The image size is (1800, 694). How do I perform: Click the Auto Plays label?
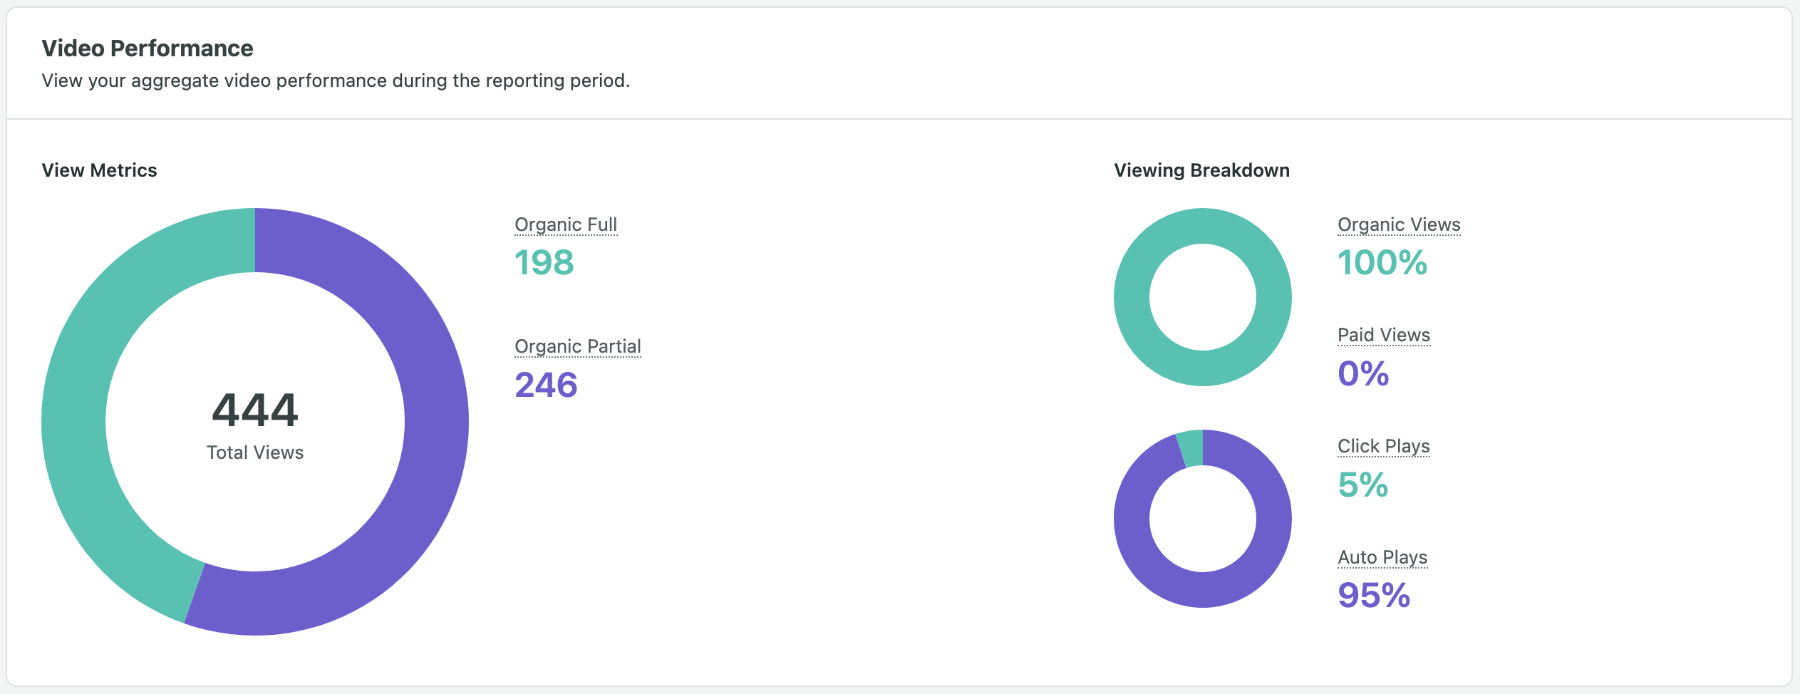pos(1382,557)
